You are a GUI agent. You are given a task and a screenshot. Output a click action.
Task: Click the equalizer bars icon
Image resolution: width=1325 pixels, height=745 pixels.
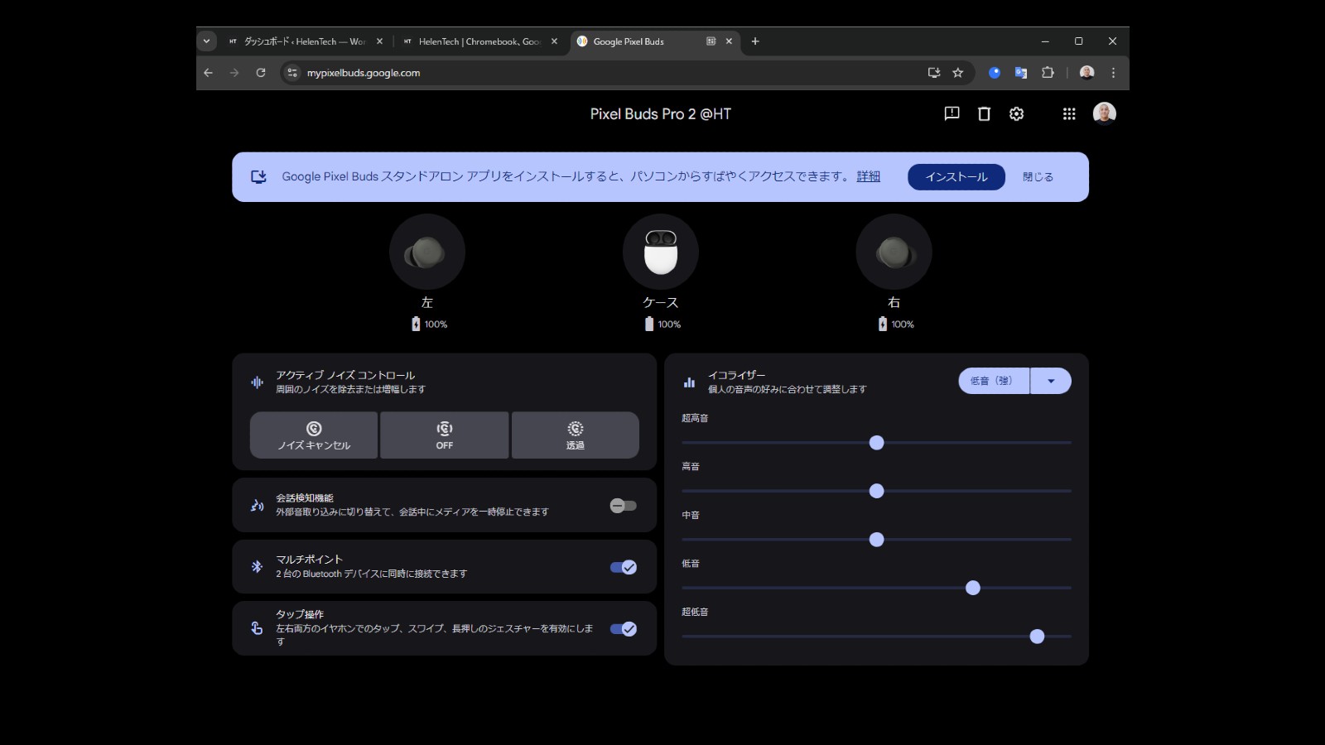tap(689, 382)
